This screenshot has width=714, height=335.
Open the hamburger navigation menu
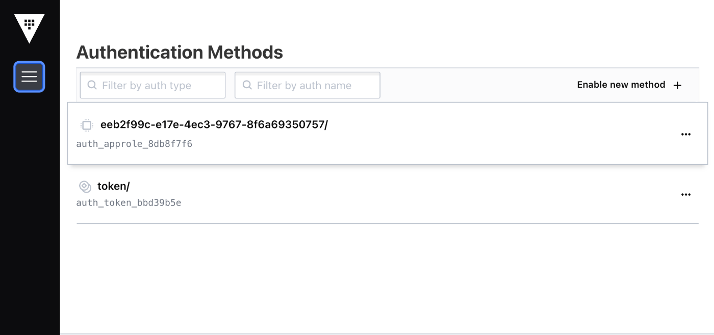click(29, 76)
